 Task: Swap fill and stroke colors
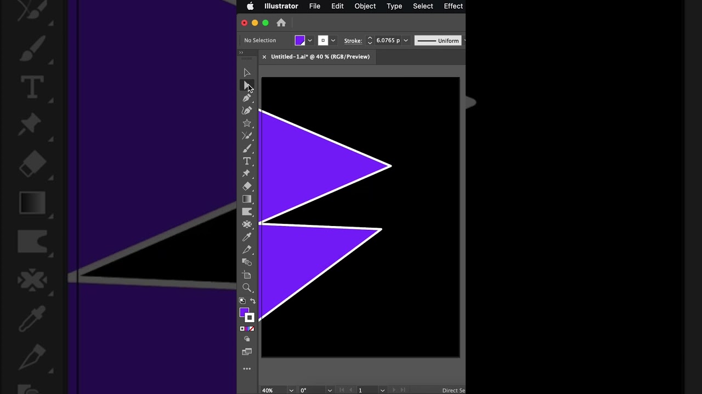pyautogui.click(x=253, y=300)
